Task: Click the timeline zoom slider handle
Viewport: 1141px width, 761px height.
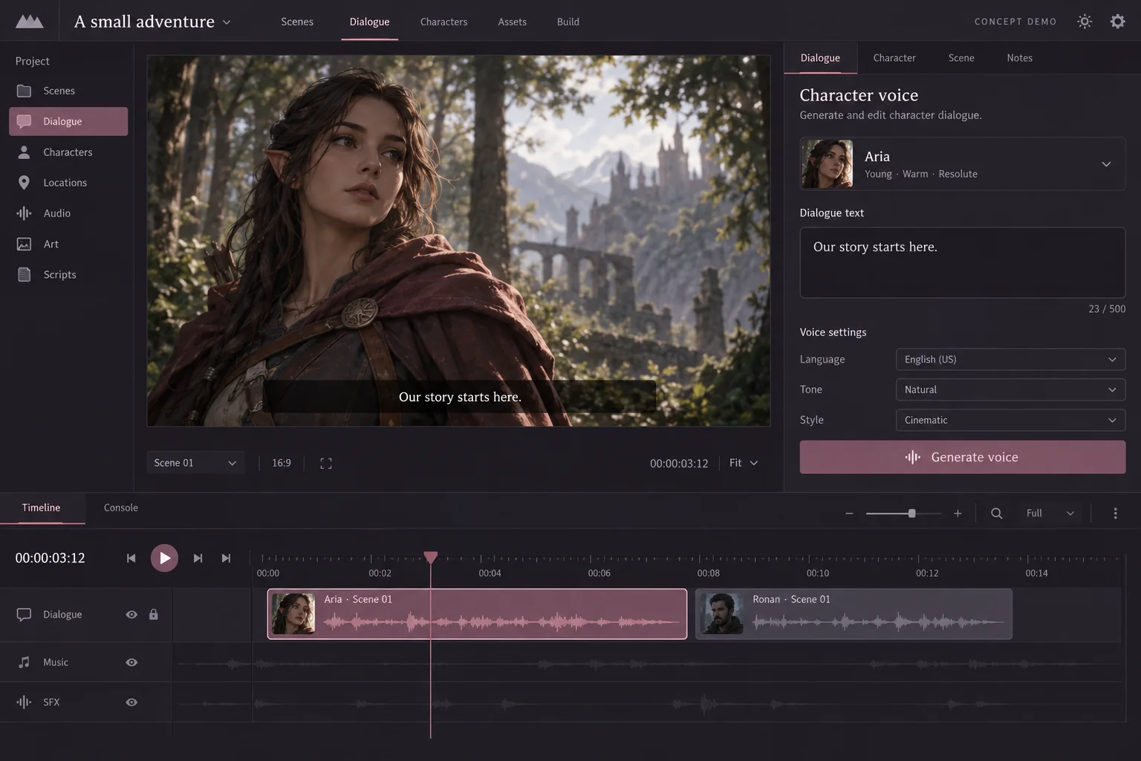Action: pos(911,514)
